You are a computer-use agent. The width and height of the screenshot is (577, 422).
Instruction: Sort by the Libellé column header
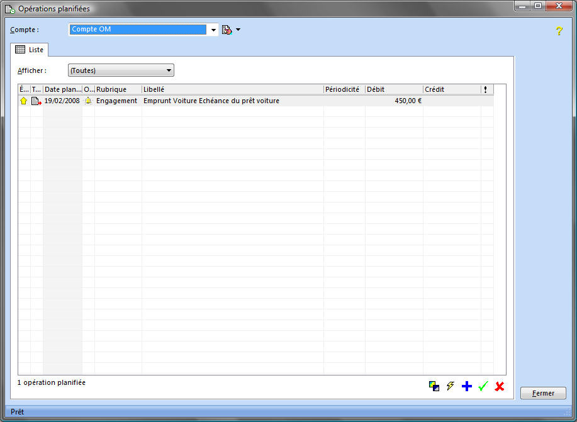pos(232,89)
